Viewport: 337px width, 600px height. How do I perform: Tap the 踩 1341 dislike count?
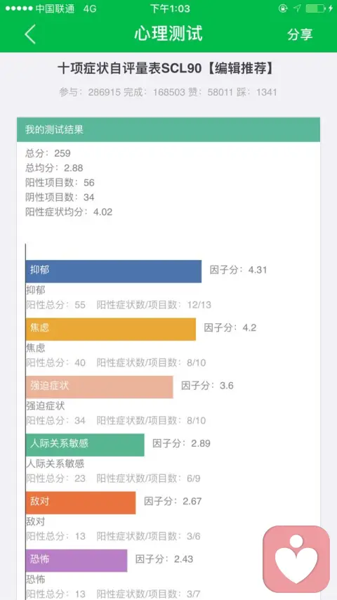tap(256, 92)
